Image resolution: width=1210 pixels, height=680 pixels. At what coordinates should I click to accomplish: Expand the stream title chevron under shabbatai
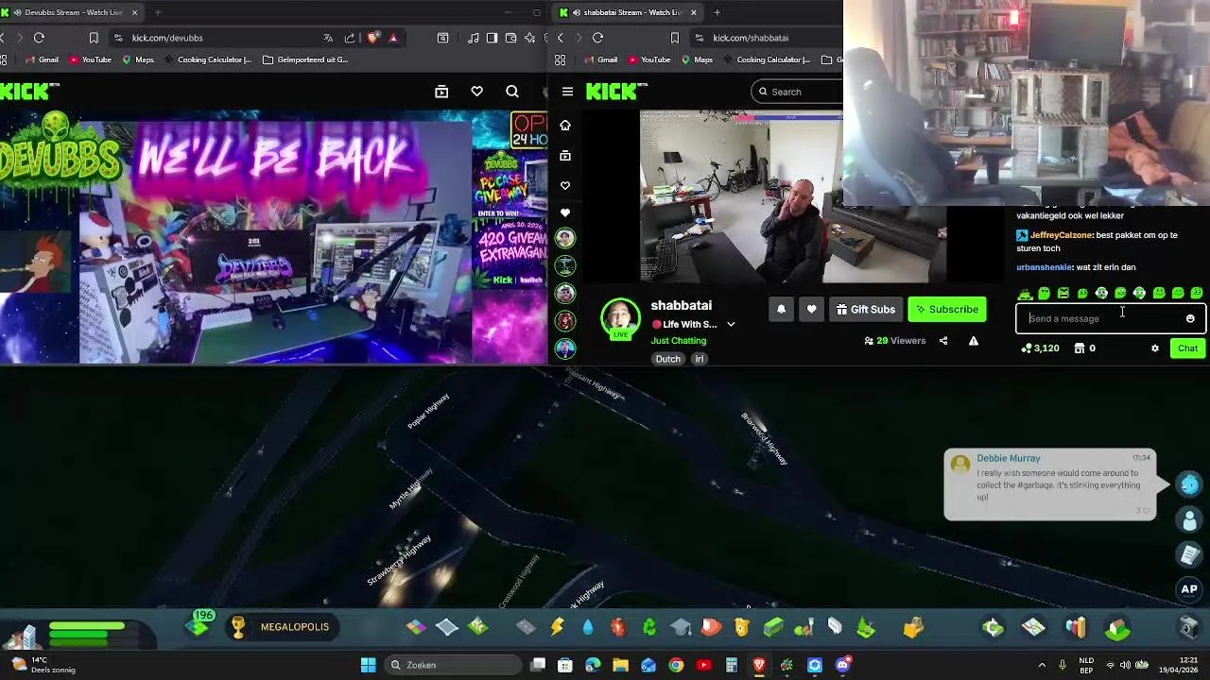coord(731,324)
